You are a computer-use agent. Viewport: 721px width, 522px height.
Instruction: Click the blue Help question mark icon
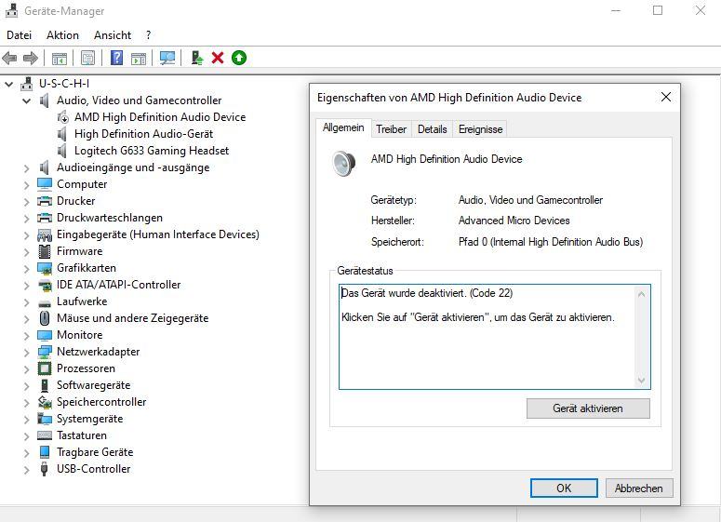[x=117, y=58]
